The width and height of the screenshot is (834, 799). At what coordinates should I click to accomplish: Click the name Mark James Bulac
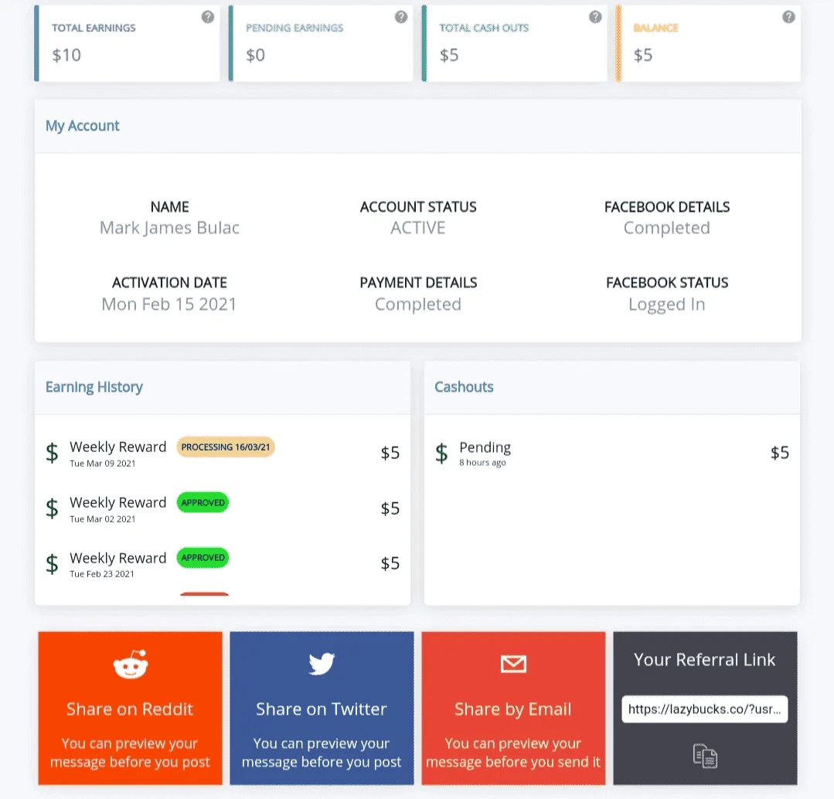[x=170, y=227]
